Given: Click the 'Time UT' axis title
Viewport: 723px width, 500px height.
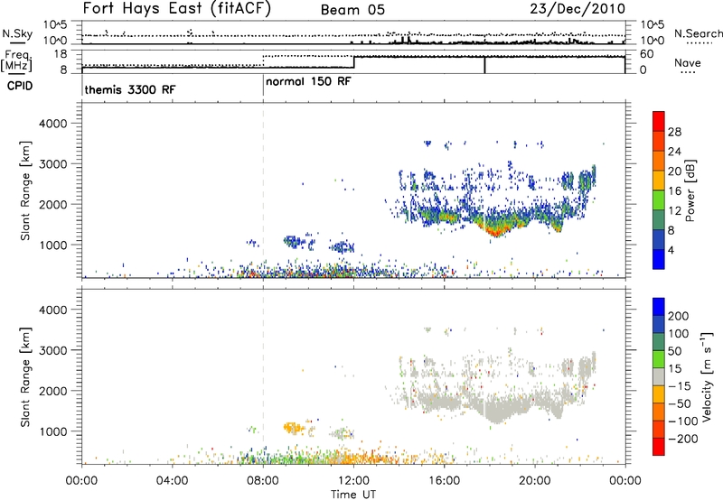Looking at the screenshot, I should (x=353, y=495).
